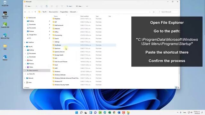Viewport: 205px width, 115px height.
Task: Open File Explorer taskbar icon
Action: pos(128,112)
